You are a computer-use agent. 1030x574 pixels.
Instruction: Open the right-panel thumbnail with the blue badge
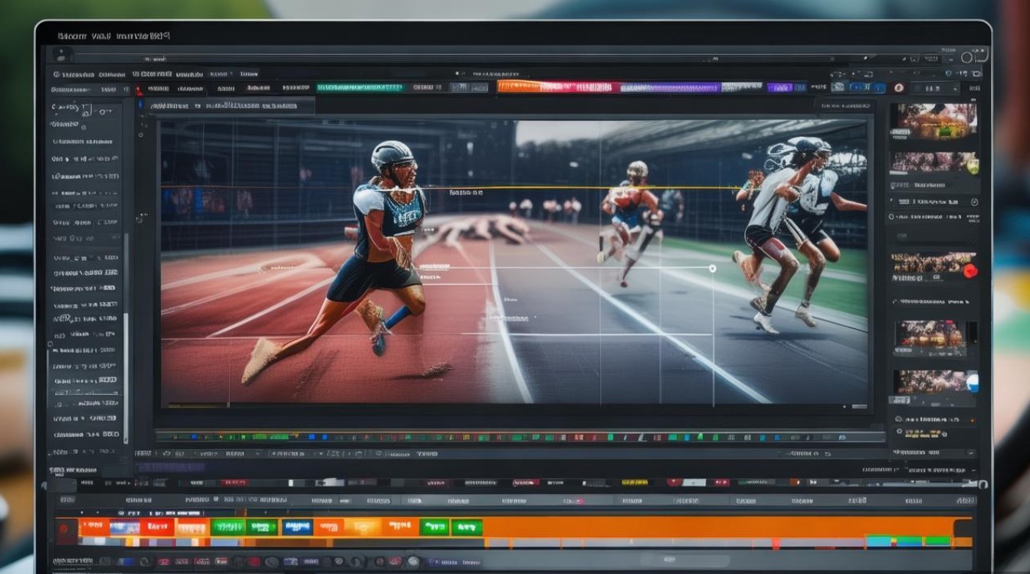coord(935,381)
